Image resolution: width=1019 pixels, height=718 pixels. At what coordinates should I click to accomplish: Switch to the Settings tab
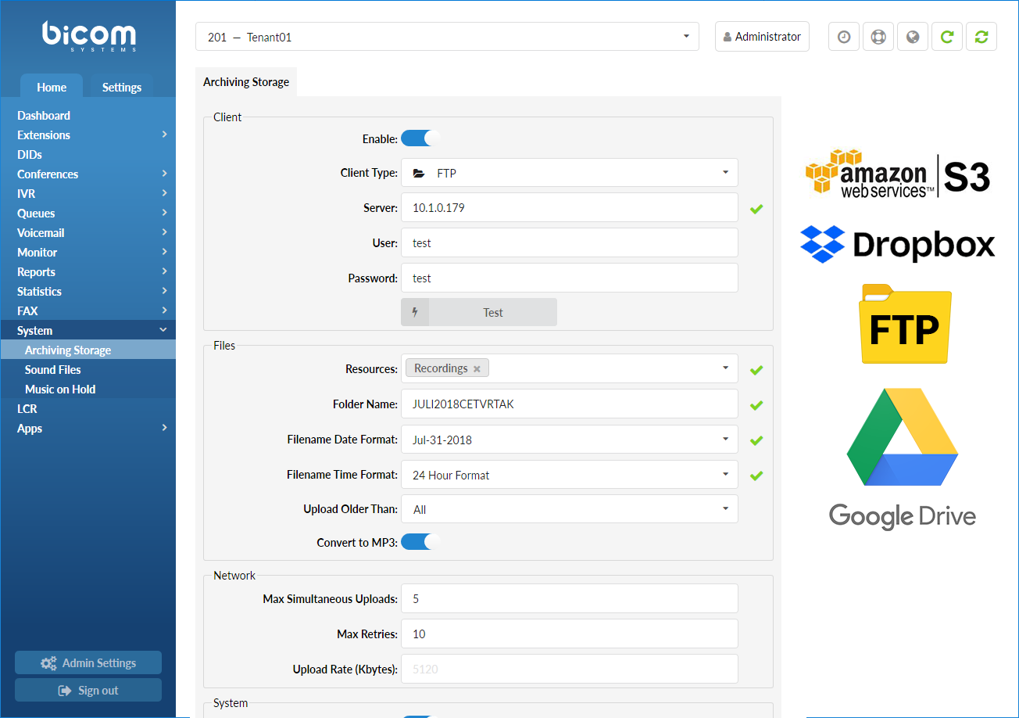pos(122,87)
